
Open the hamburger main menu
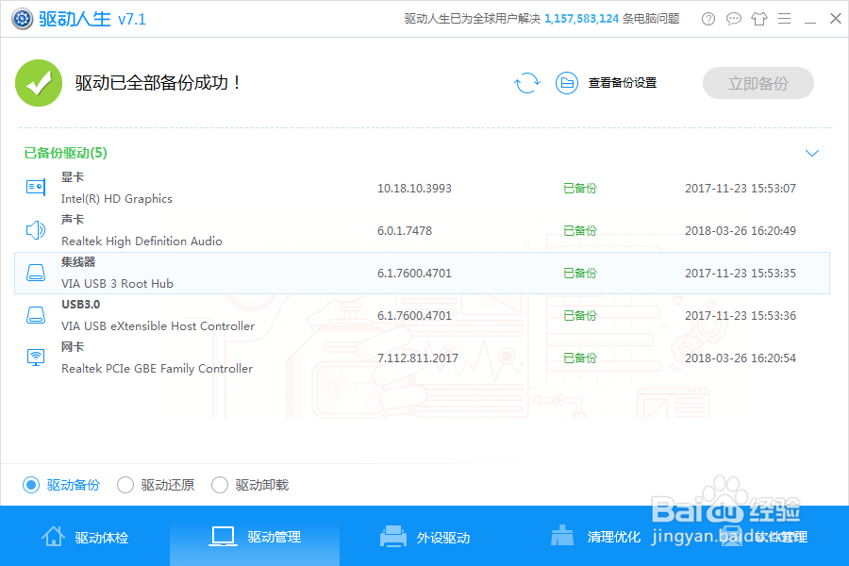[x=784, y=19]
